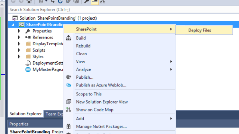Open the View submenu
The height and width of the screenshot is (134, 239).
(x=119, y=62)
